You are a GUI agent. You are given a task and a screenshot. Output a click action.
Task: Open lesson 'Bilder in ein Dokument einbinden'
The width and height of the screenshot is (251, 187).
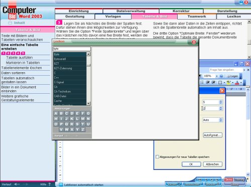pyautogui.click(x=19, y=89)
